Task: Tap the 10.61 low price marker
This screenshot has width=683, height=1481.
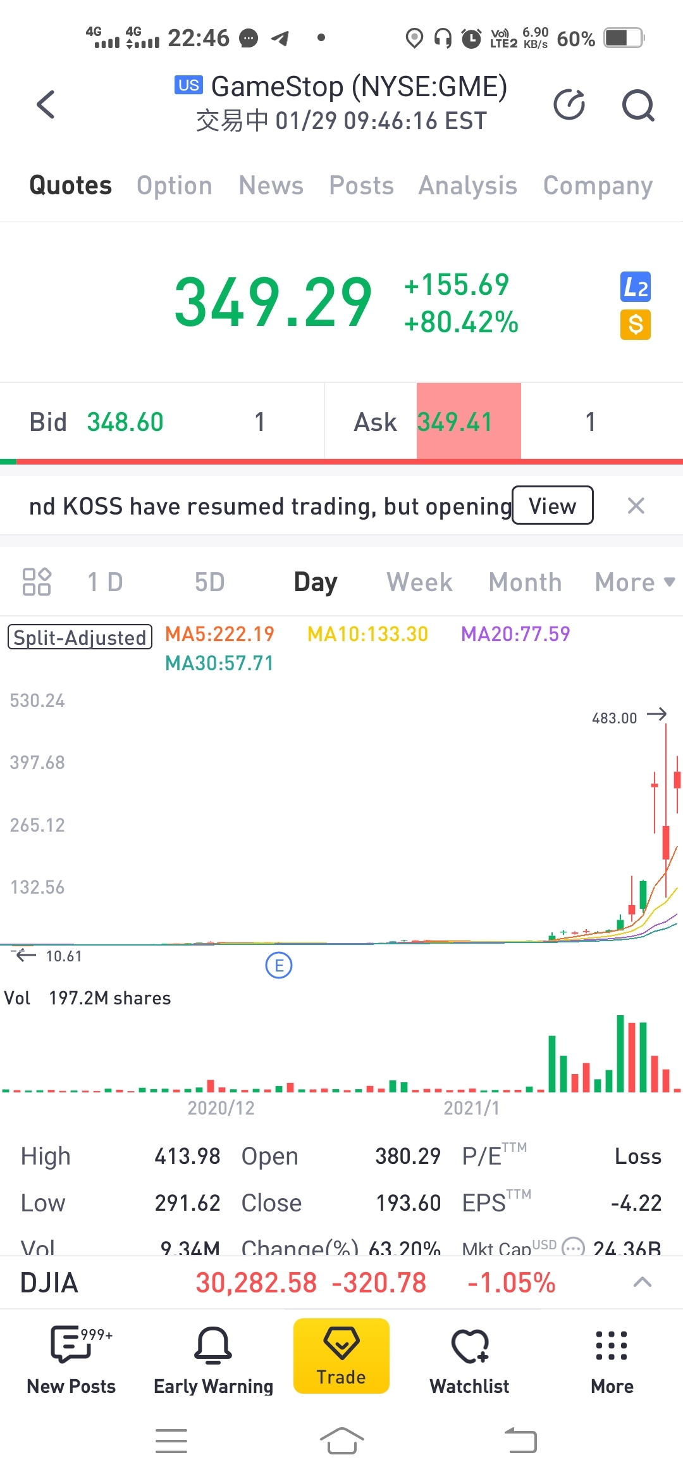Action: 64,956
